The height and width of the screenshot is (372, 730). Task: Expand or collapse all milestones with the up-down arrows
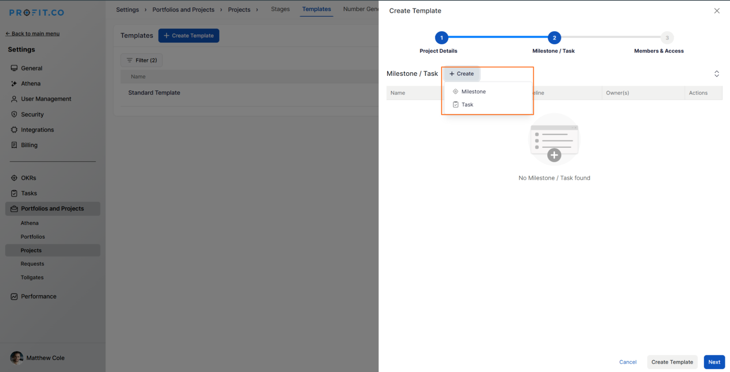716,74
